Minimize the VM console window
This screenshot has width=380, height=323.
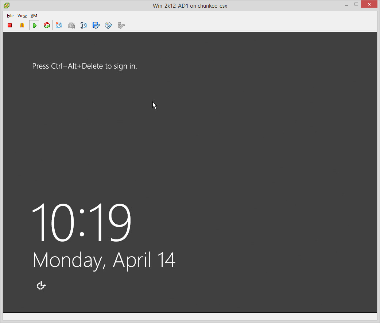(x=345, y=4)
